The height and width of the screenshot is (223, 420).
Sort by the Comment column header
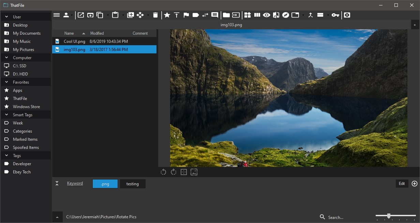140,33
